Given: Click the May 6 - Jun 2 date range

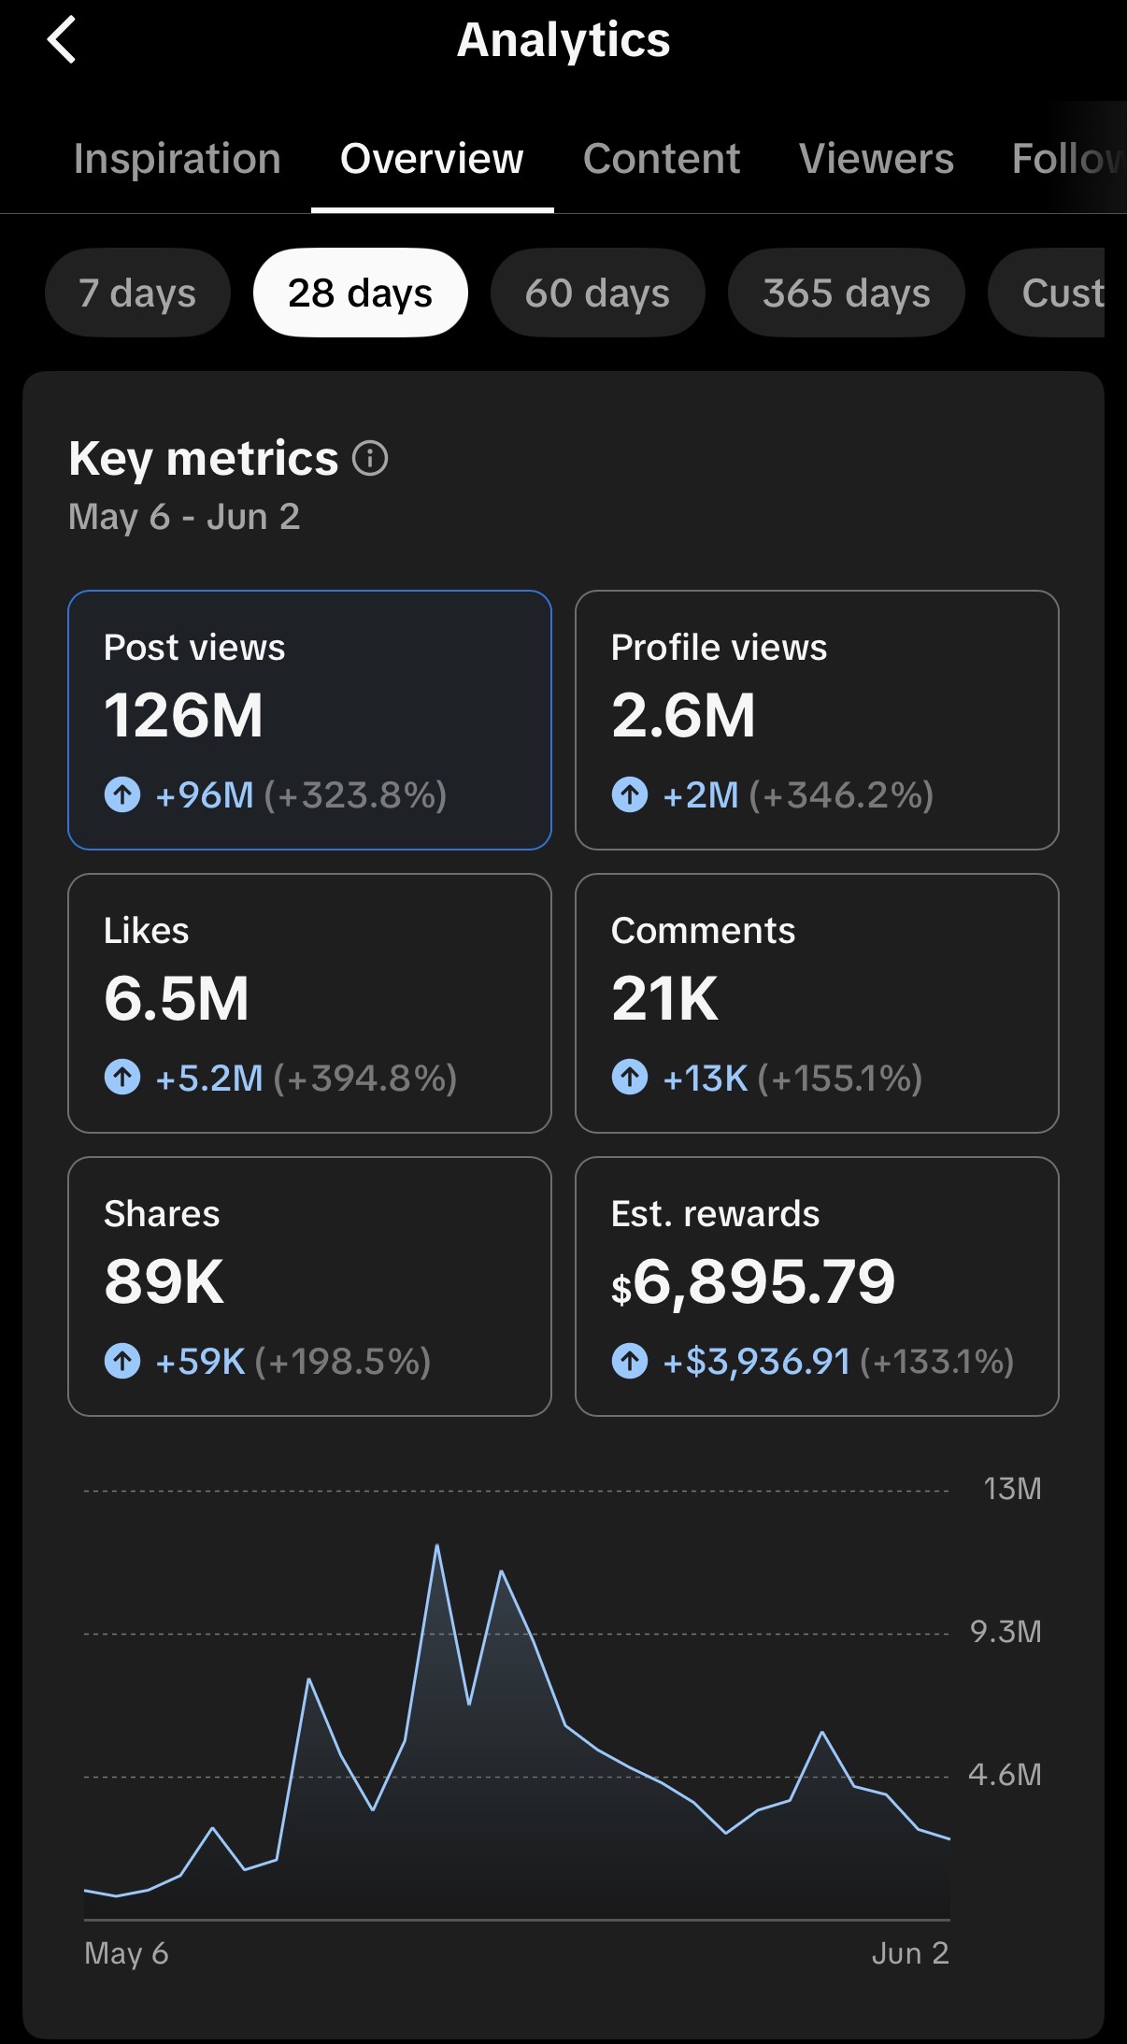Looking at the screenshot, I should point(184,517).
